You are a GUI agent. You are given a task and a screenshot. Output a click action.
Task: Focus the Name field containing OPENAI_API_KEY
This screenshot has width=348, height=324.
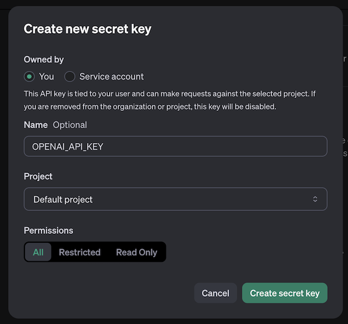175,146
